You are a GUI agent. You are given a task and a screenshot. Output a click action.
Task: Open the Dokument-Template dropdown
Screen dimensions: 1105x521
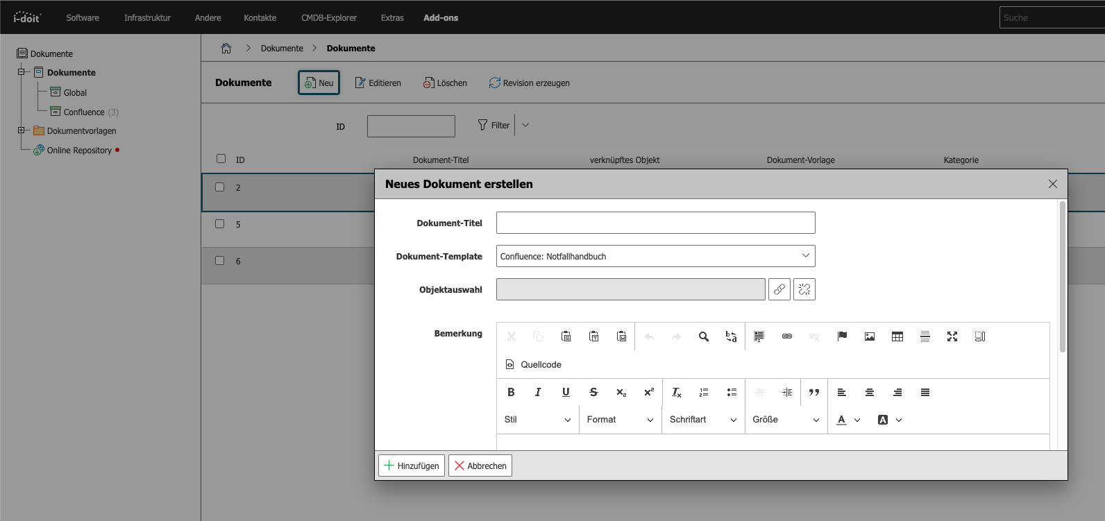tap(655, 256)
